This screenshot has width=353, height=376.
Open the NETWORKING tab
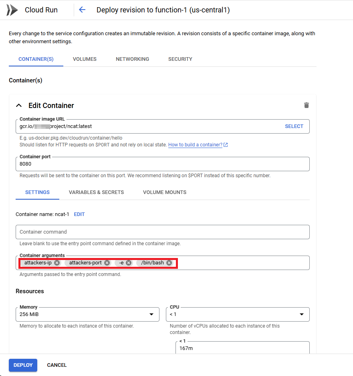pyautogui.click(x=132, y=59)
